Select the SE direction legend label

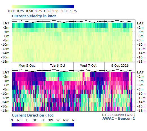(35, 120)
